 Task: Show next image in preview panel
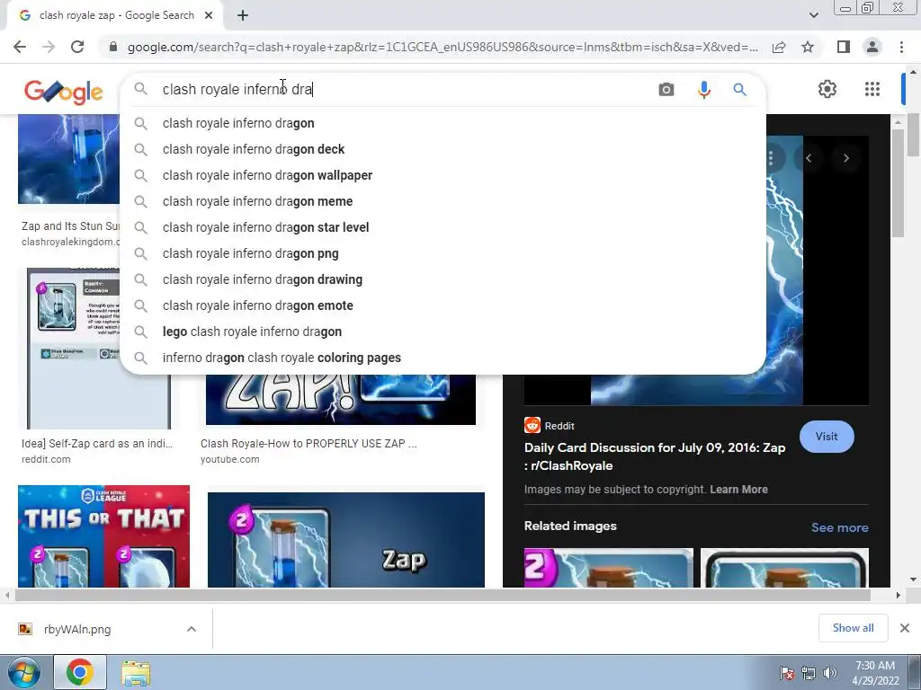(x=845, y=158)
